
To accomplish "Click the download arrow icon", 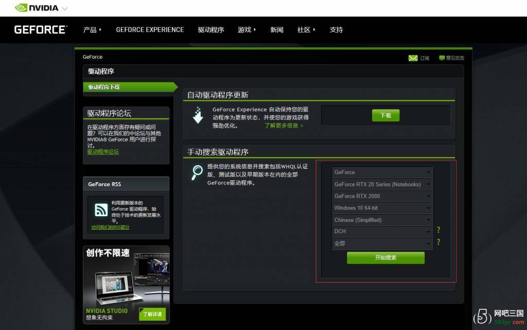I will pos(198,115).
